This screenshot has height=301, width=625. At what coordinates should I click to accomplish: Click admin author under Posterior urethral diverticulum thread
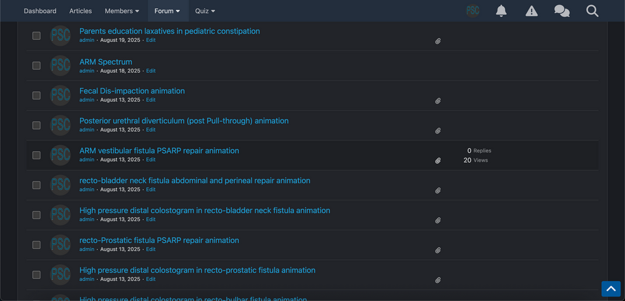pyautogui.click(x=87, y=130)
